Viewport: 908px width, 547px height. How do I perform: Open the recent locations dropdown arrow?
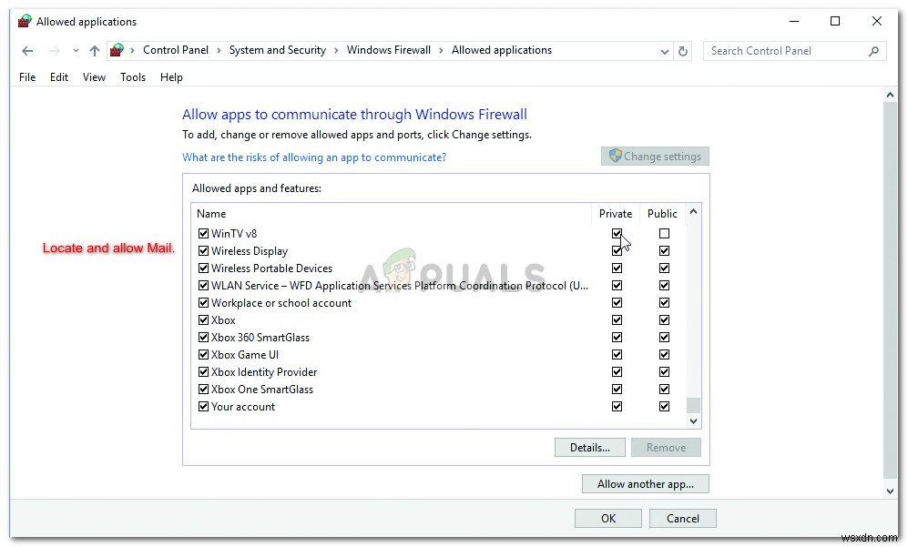point(76,51)
